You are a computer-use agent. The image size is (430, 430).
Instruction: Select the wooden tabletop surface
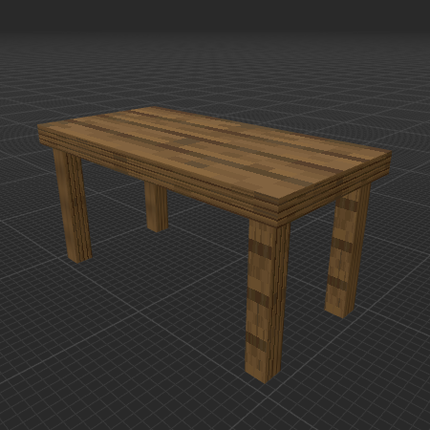213,153
